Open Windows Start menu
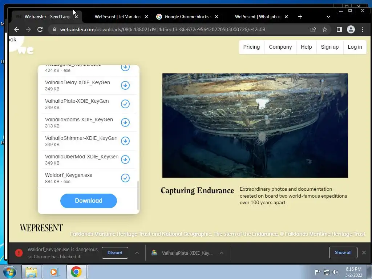 pos(9,272)
